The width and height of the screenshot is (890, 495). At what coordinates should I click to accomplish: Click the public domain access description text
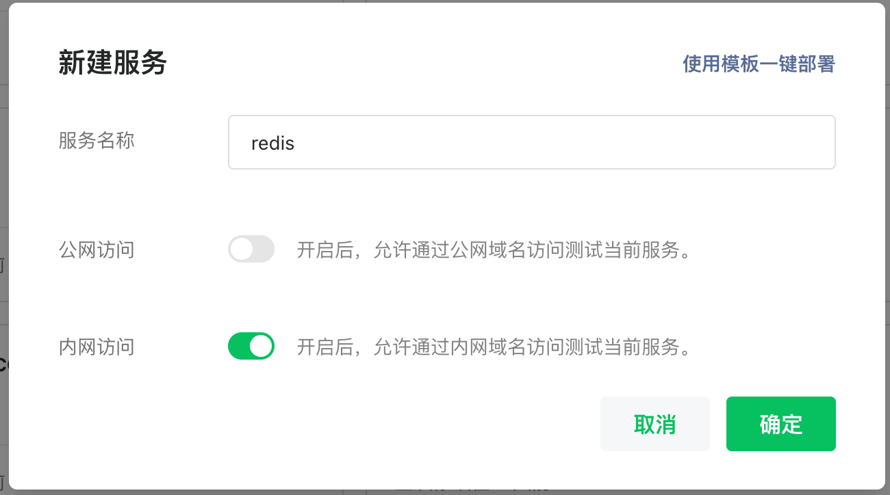click(x=493, y=250)
